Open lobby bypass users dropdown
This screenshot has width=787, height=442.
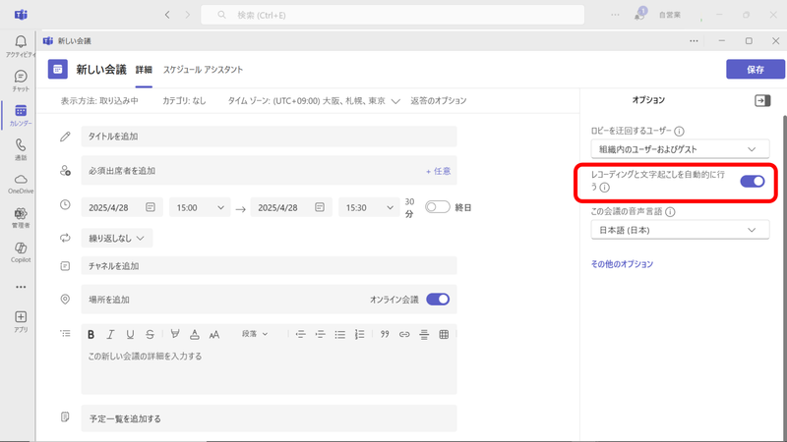coord(680,149)
